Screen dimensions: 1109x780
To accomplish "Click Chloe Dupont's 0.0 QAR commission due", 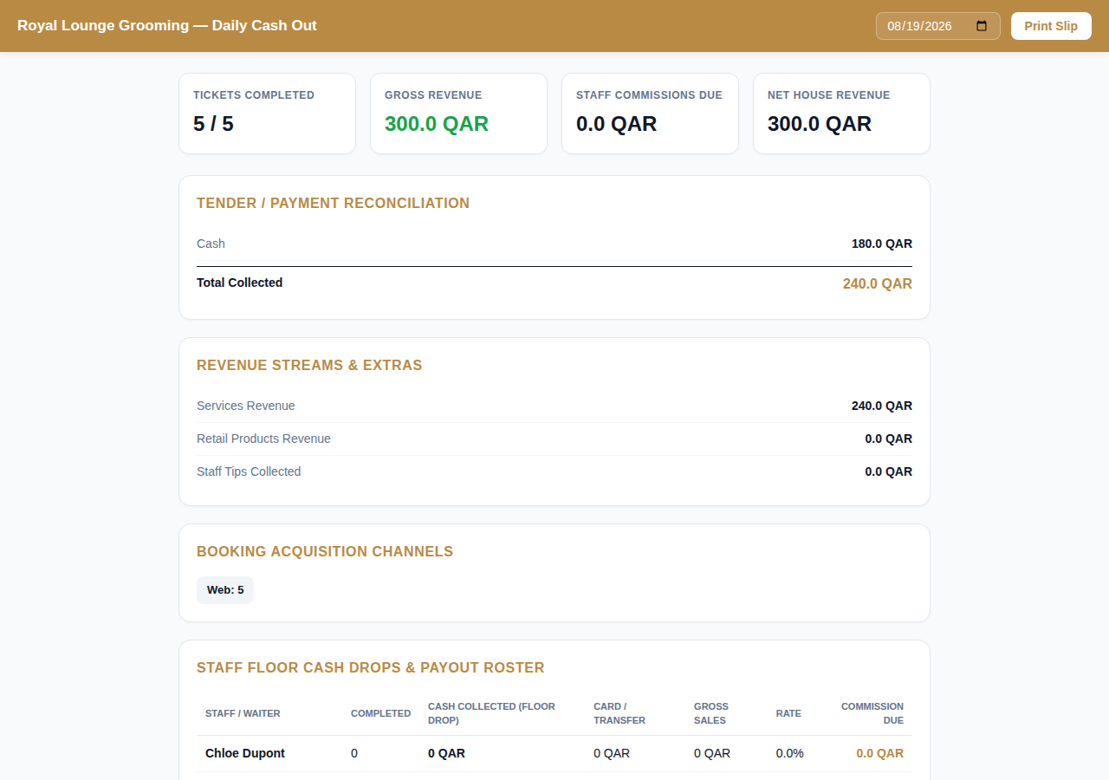I will point(879,753).
